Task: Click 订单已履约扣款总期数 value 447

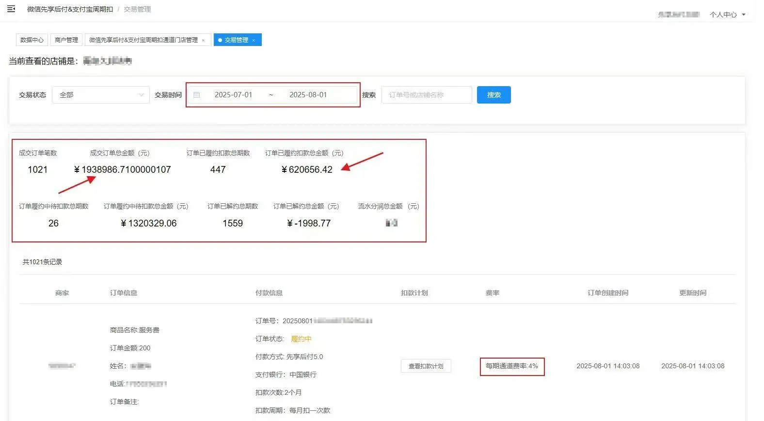Action: point(218,169)
